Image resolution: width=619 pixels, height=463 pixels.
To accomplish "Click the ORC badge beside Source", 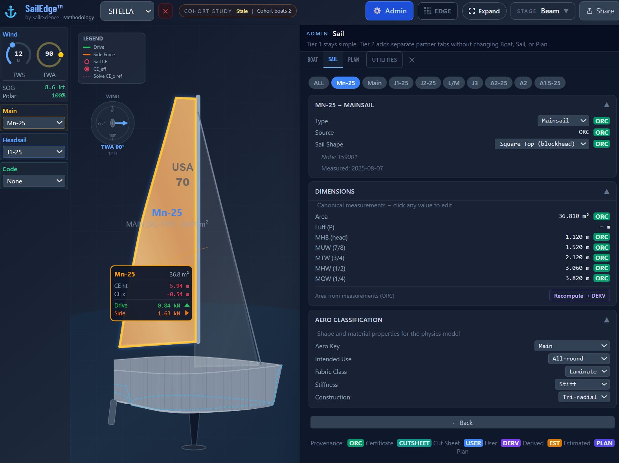I will 602,132.
